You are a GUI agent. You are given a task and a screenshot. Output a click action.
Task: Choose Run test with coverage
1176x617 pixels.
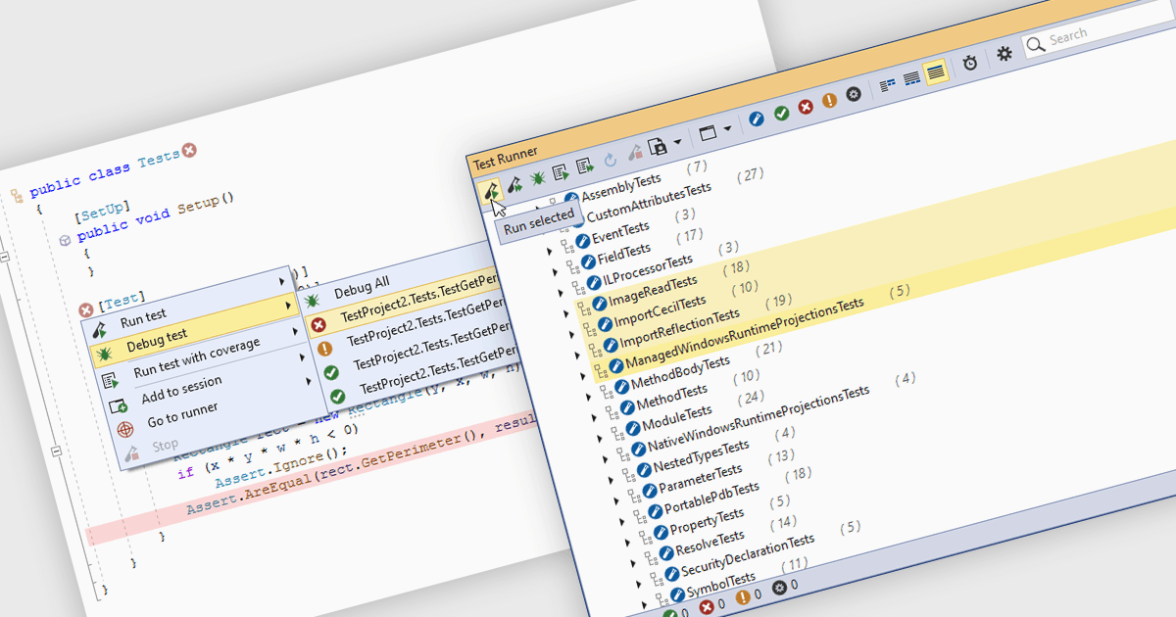[x=197, y=356]
